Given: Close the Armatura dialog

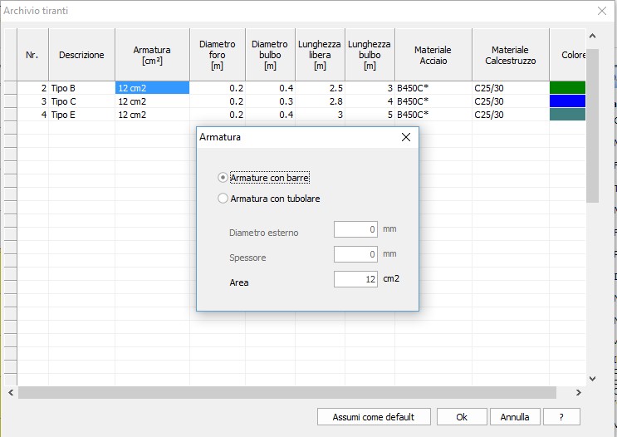Looking at the screenshot, I should [406, 137].
